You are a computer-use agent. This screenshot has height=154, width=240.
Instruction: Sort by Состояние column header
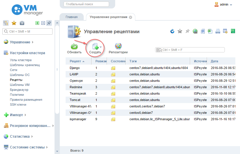[x=116, y=61]
